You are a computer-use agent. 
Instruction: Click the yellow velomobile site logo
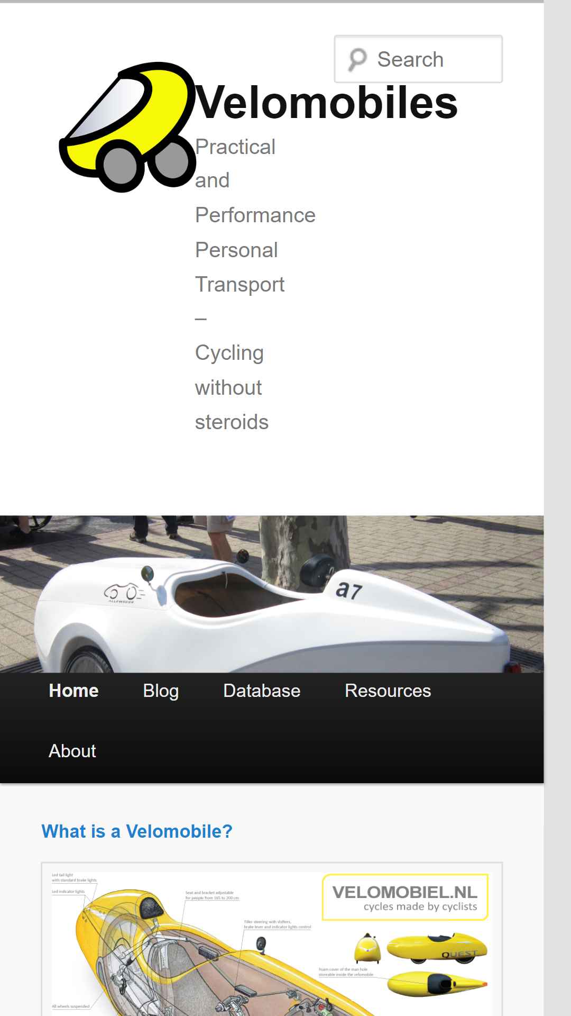[x=127, y=127]
